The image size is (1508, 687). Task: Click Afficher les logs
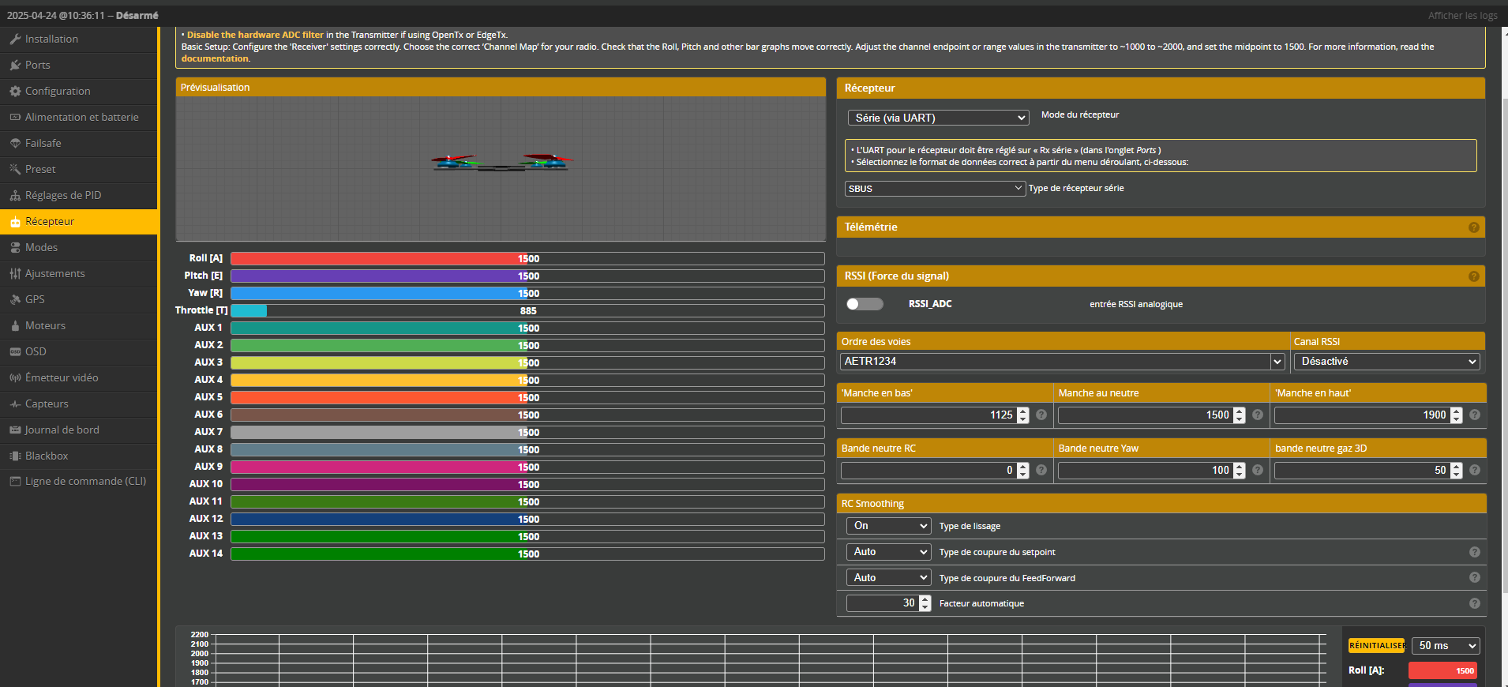point(1462,16)
